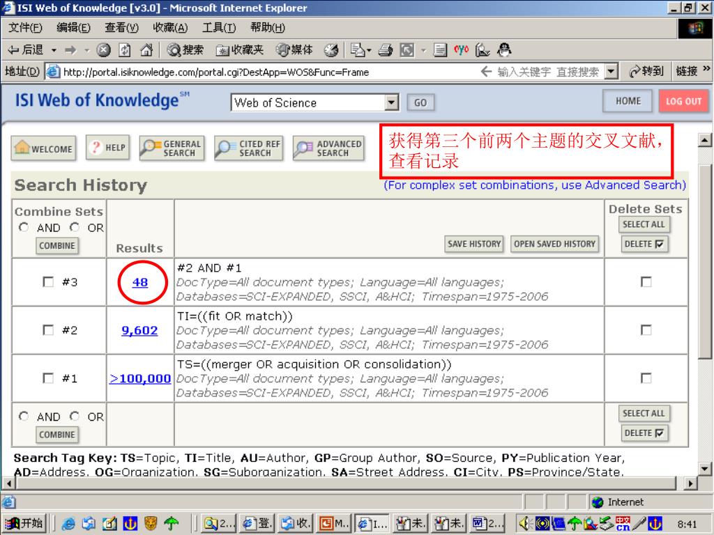This screenshot has width=714, height=535.
Task: Open HELP with the question mark button
Action: [108, 148]
